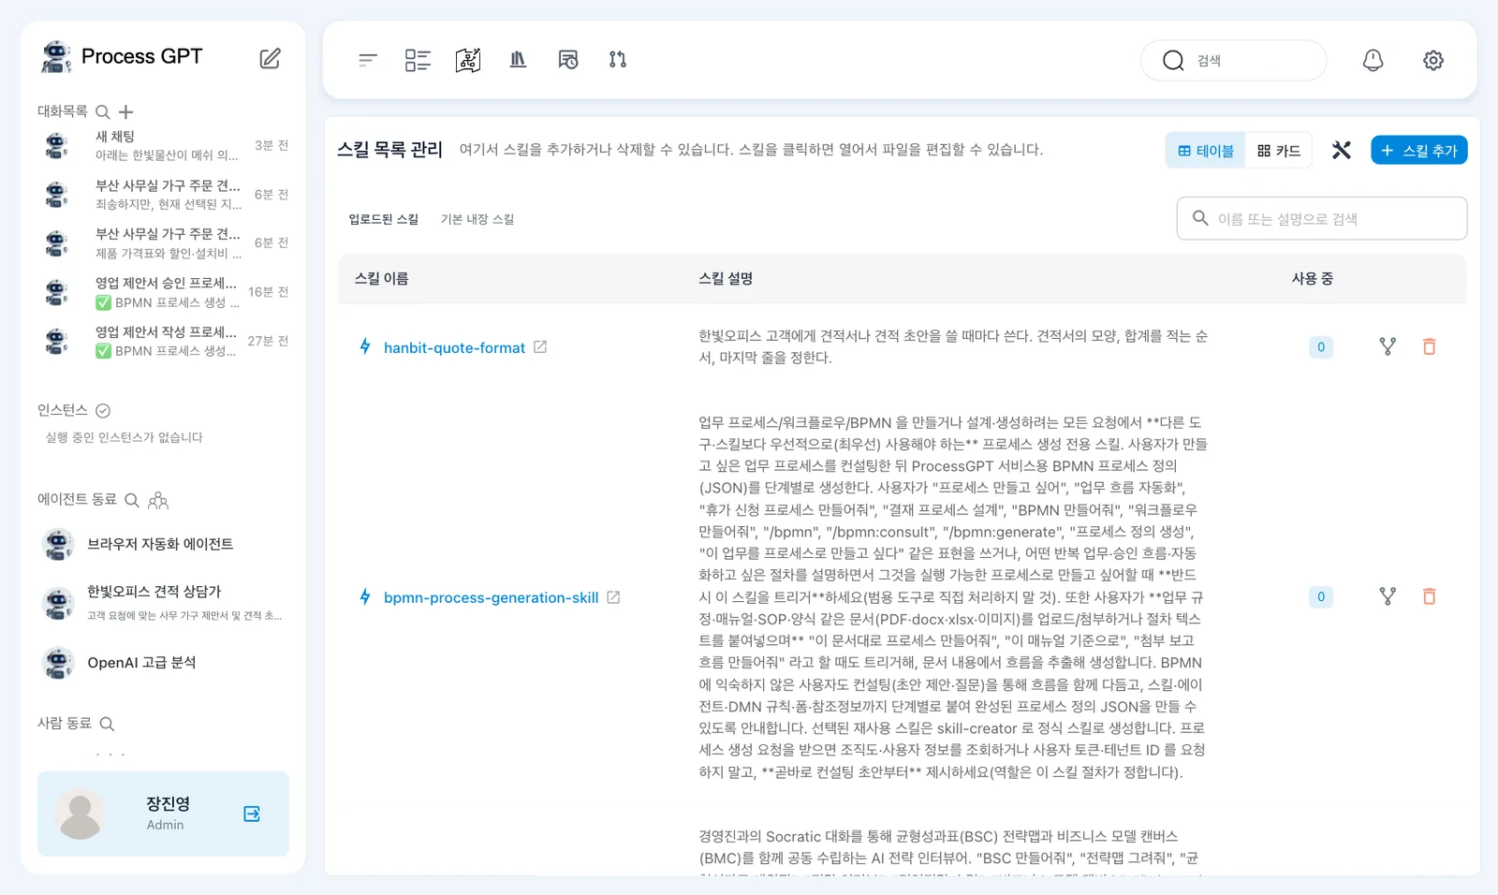Viewport: 1498px width, 895px height.
Task: Click the 스킬 추가 button
Action: point(1419,150)
